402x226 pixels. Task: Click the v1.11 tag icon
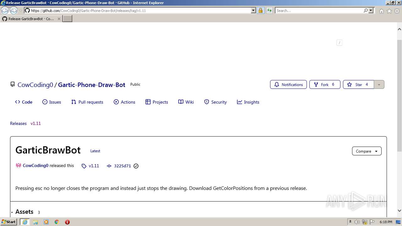[x=84, y=166]
